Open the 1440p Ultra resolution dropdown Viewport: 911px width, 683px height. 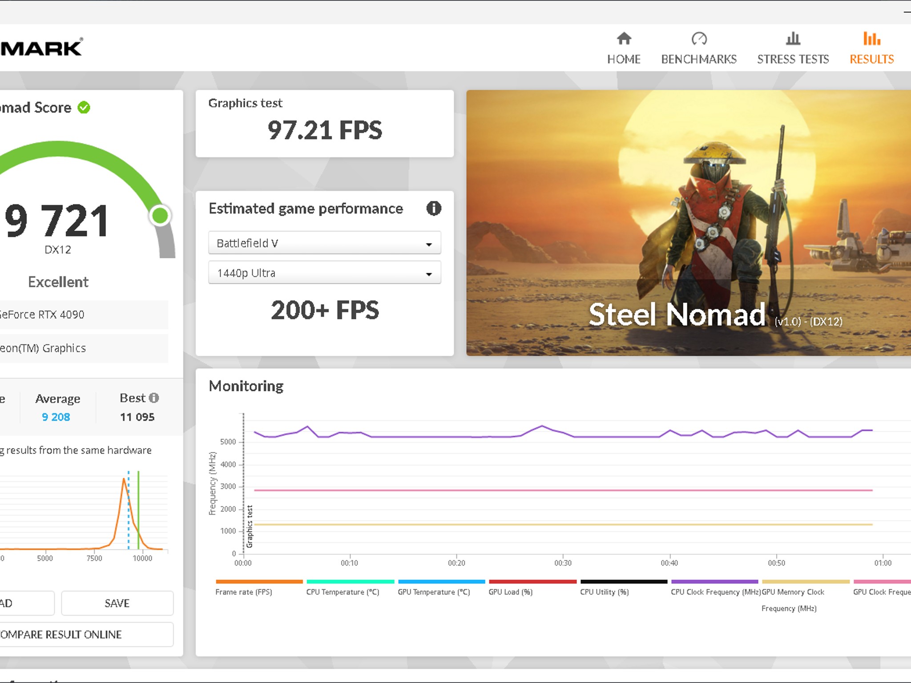325,273
